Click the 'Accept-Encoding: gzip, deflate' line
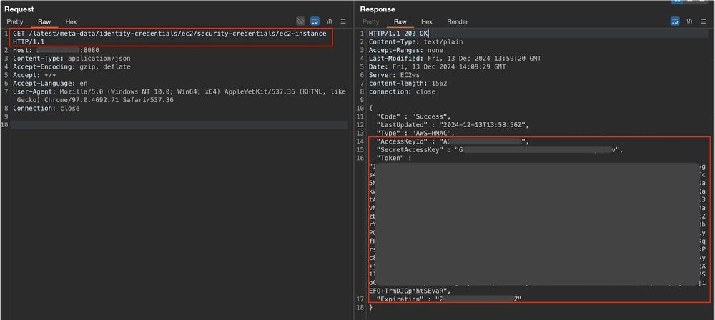This screenshot has height=320, width=715. pyautogui.click(x=71, y=66)
